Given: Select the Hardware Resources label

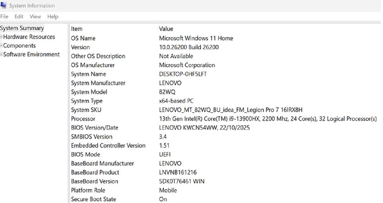Looking at the screenshot, I should tap(29, 37).
